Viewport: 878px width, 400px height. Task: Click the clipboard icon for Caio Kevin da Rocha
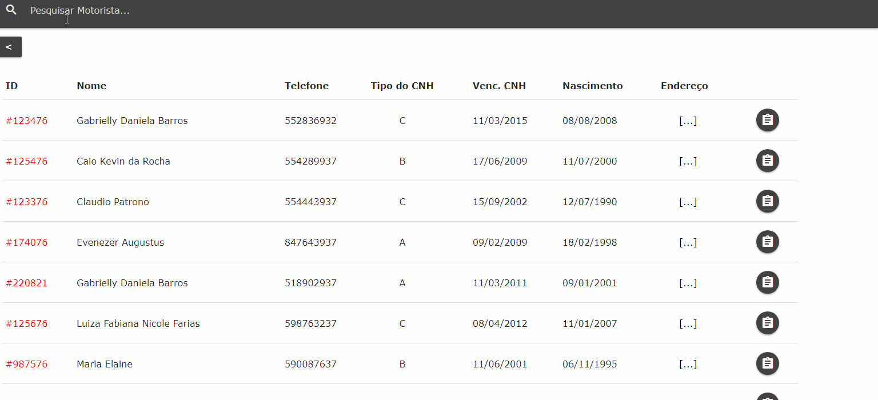pyautogui.click(x=767, y=161)
